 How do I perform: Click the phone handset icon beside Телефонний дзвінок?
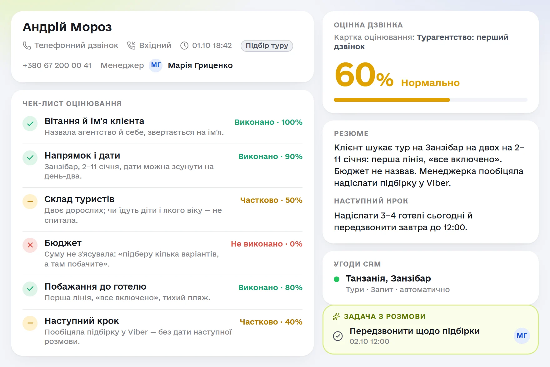tap(27, 46)
